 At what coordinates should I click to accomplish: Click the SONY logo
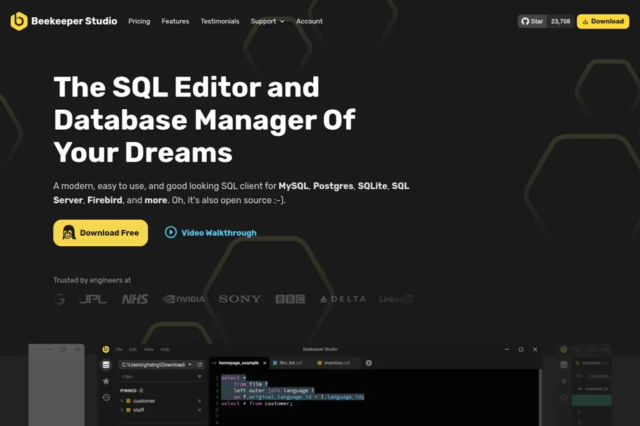click(240, 300)
